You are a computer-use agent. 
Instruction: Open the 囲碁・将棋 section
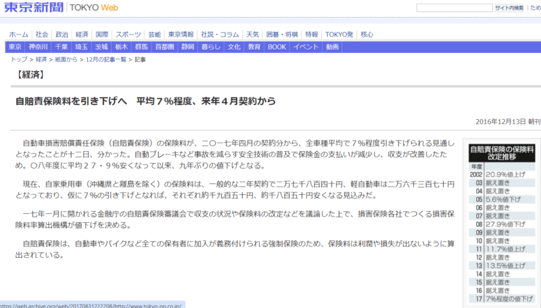click(281, 35)
